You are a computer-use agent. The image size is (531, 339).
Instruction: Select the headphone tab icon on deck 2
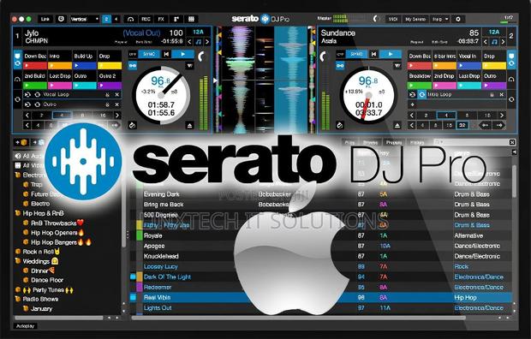pos(511,80)
